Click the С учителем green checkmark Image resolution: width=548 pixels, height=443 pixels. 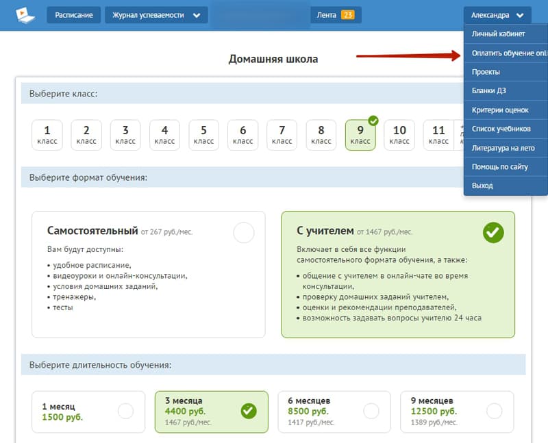pos(493,233)
